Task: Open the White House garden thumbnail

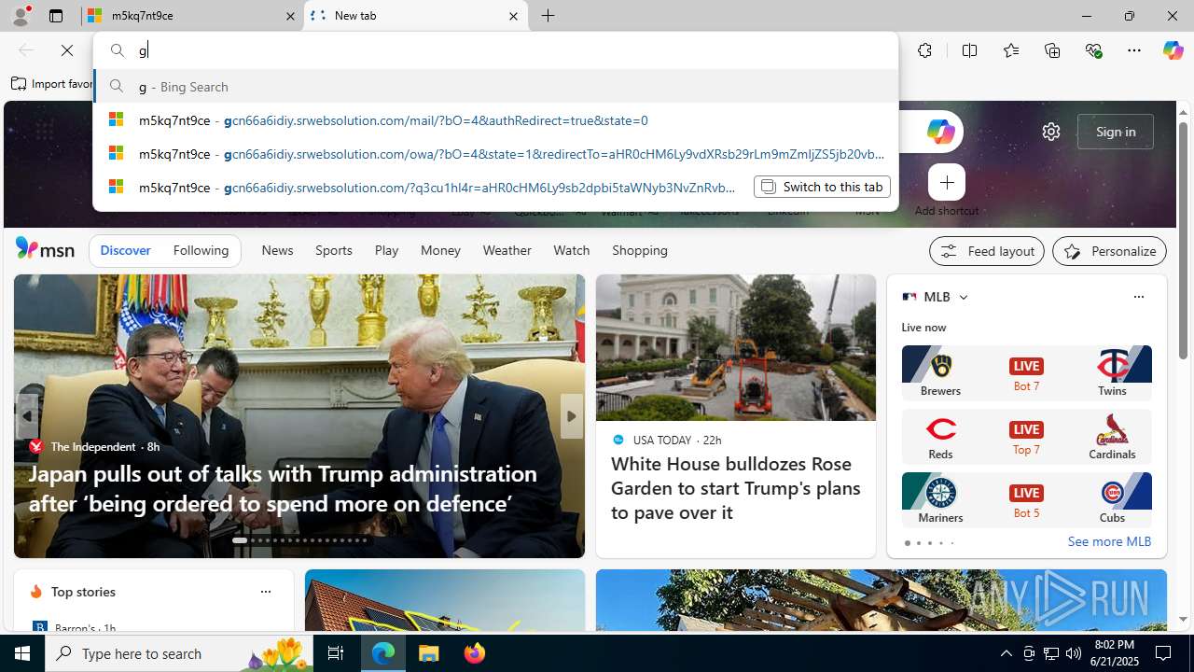Action: [736, 347]
